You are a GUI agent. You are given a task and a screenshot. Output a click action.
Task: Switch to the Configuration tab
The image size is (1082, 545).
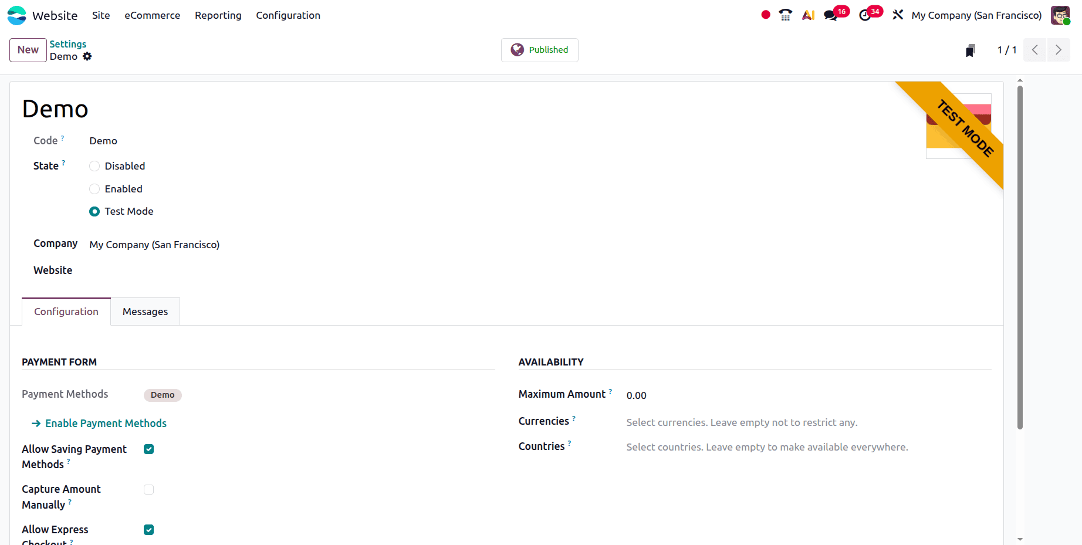tap(66, 312)
